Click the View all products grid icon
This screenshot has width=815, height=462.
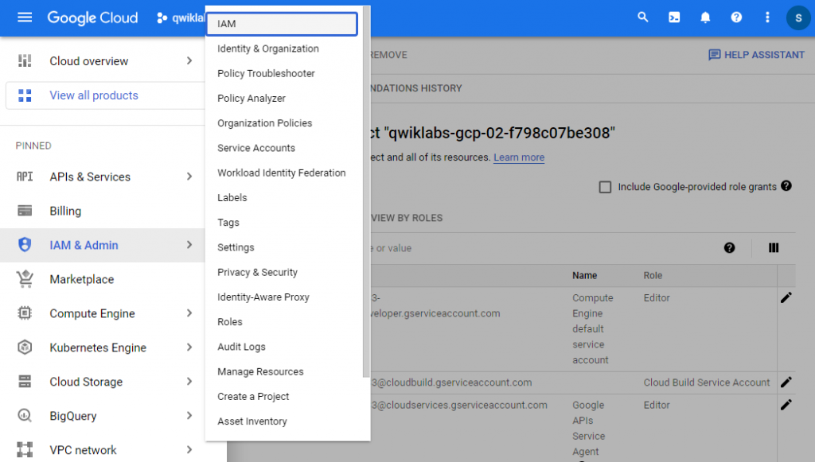tap(25, 95)
